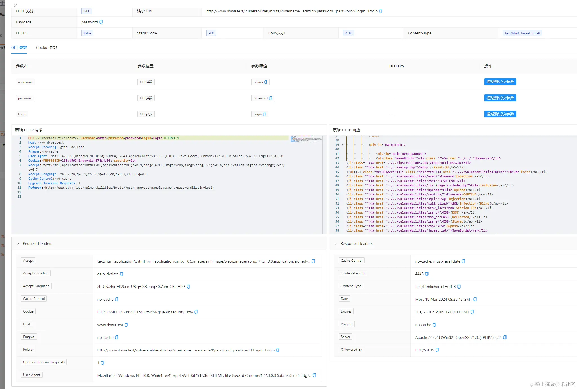Screen dimensions: 577x389
Task: Copy the Payloads password value
Action: coord(101,22)
